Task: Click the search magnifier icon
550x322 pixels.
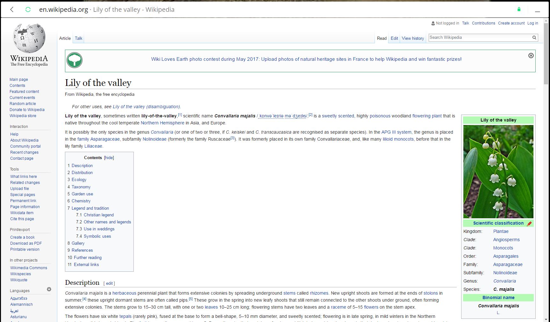Action: coord(534,38)
